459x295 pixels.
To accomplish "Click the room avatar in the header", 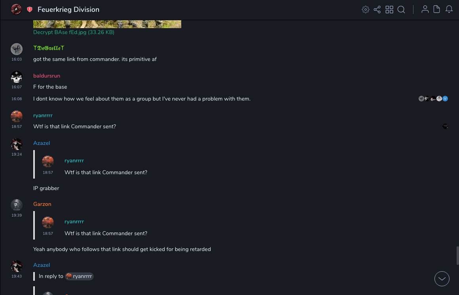I will click(16, 10).
